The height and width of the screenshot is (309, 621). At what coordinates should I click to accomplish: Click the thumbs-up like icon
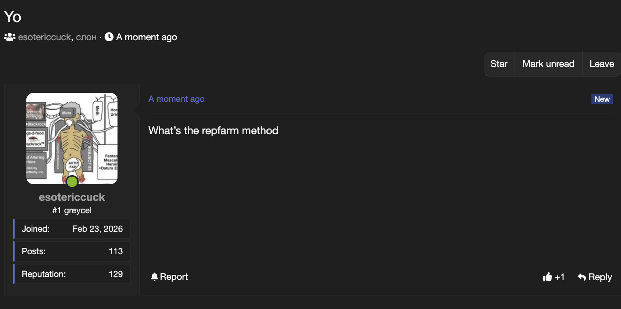click(x=547, y=277)
